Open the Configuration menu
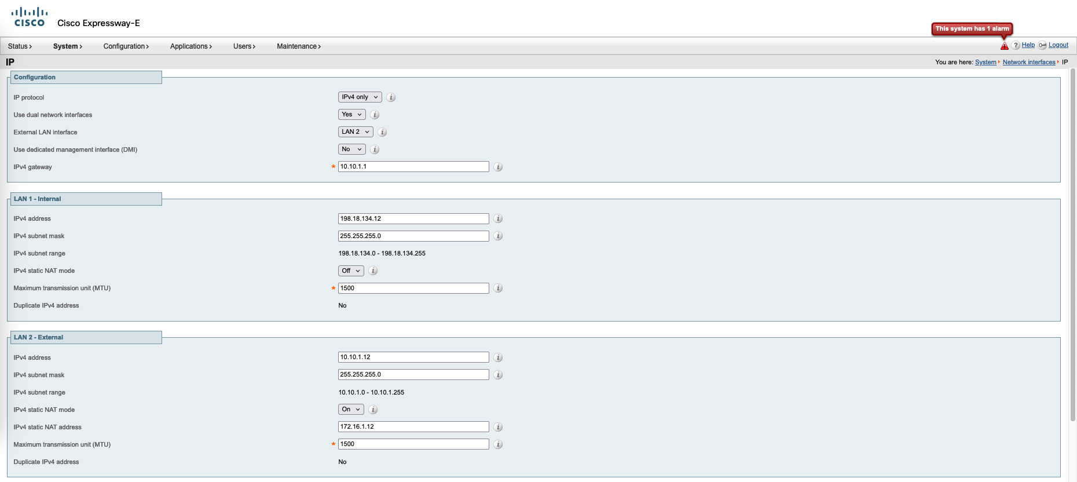 (x=126, y=46)
